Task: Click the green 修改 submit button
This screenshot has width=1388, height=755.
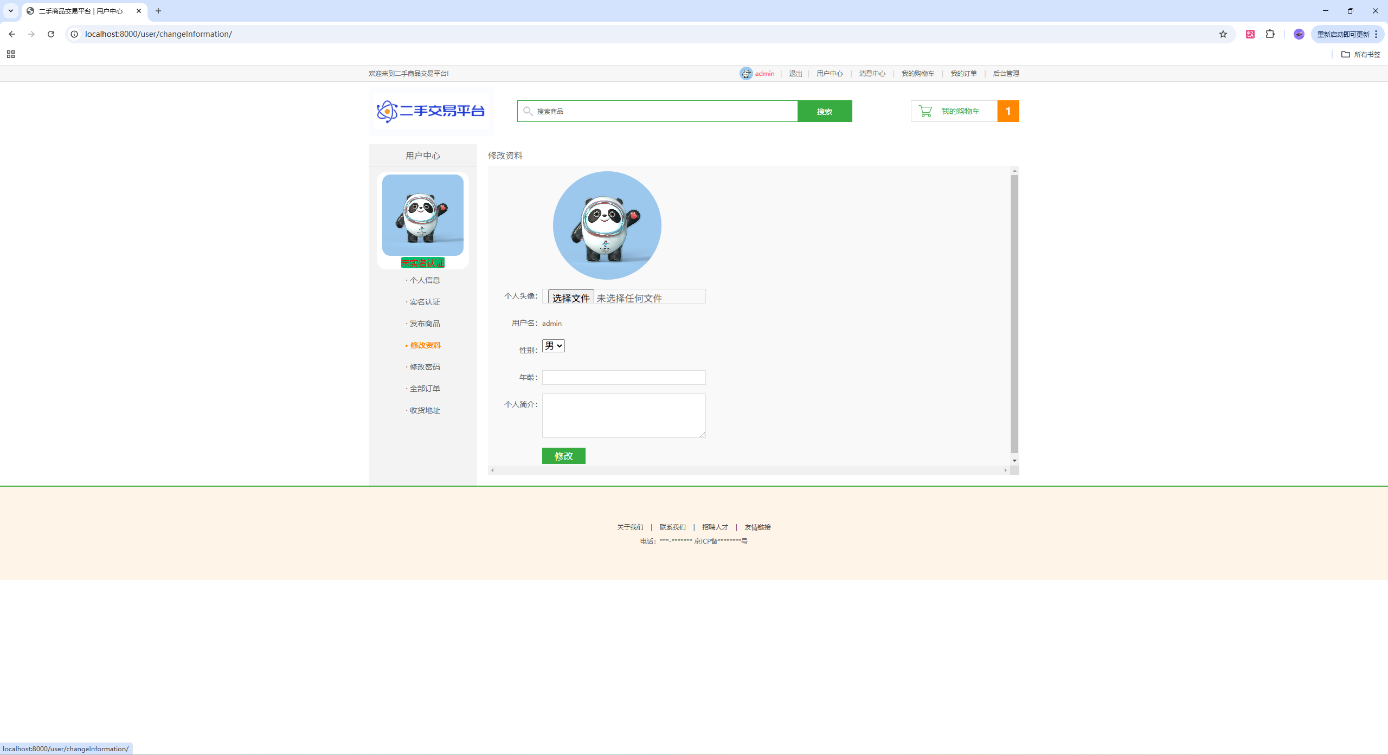Action: pyautogui.click(x=564, y=456)
